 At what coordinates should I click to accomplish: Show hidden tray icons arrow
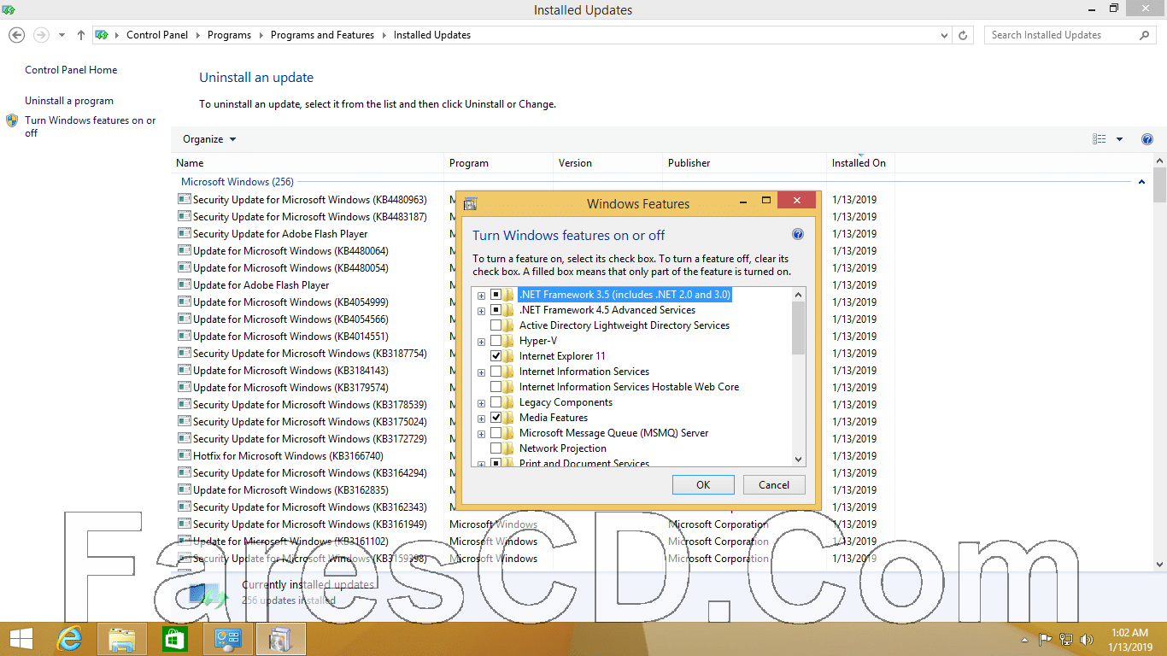point(1025,640)
